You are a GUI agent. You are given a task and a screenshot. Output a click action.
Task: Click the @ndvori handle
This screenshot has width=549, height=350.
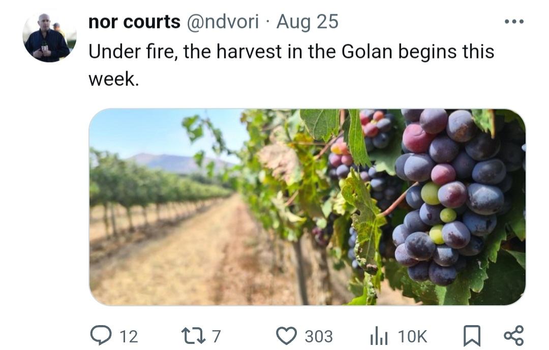click(223, 22)
